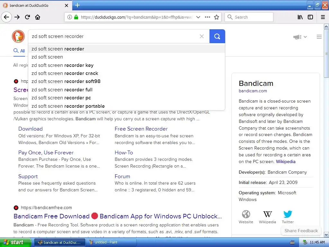Switch to bandicam at DuckDuc... taskbar item

(x=59, y=242)
